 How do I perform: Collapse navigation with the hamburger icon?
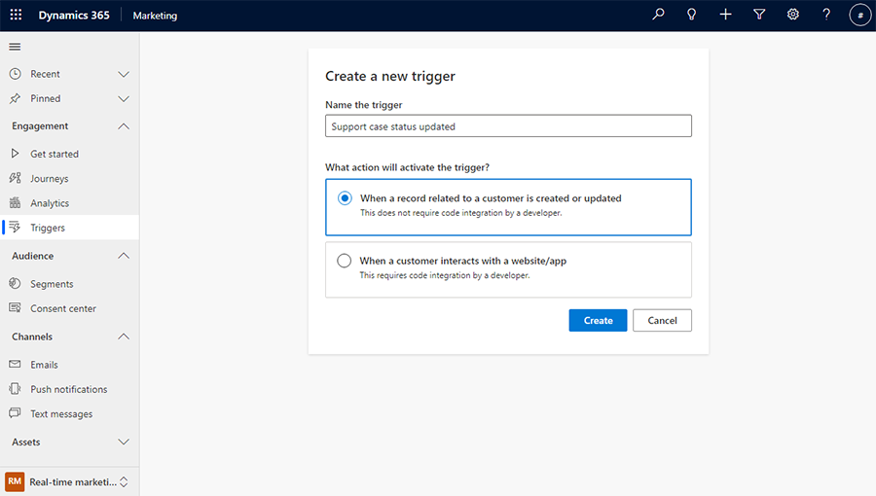click(x=15, y=47)
